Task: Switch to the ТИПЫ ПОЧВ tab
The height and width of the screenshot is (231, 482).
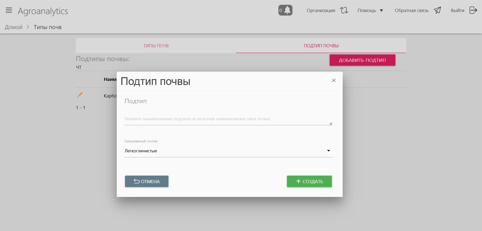Action: click(x=156, y=46)
